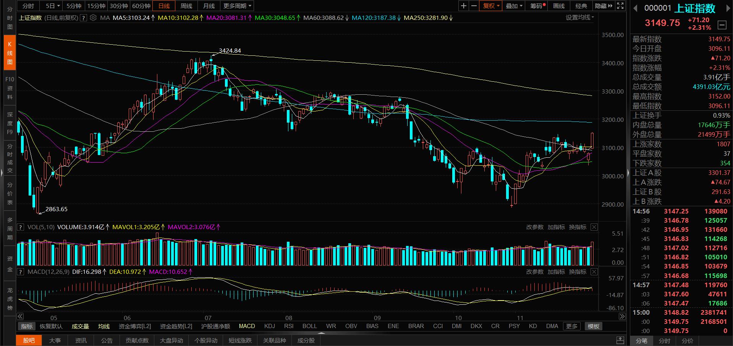Click the 画线 draw line button
Screen dimensions: 733x346
pos(558,6)
